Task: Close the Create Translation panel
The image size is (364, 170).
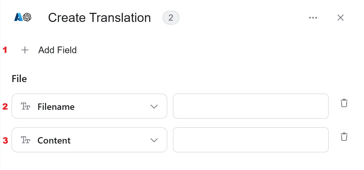Action: 340,18
